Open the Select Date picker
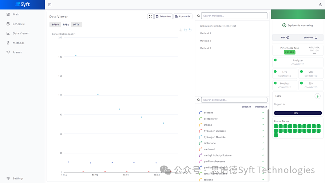 (x=163, y=16)
